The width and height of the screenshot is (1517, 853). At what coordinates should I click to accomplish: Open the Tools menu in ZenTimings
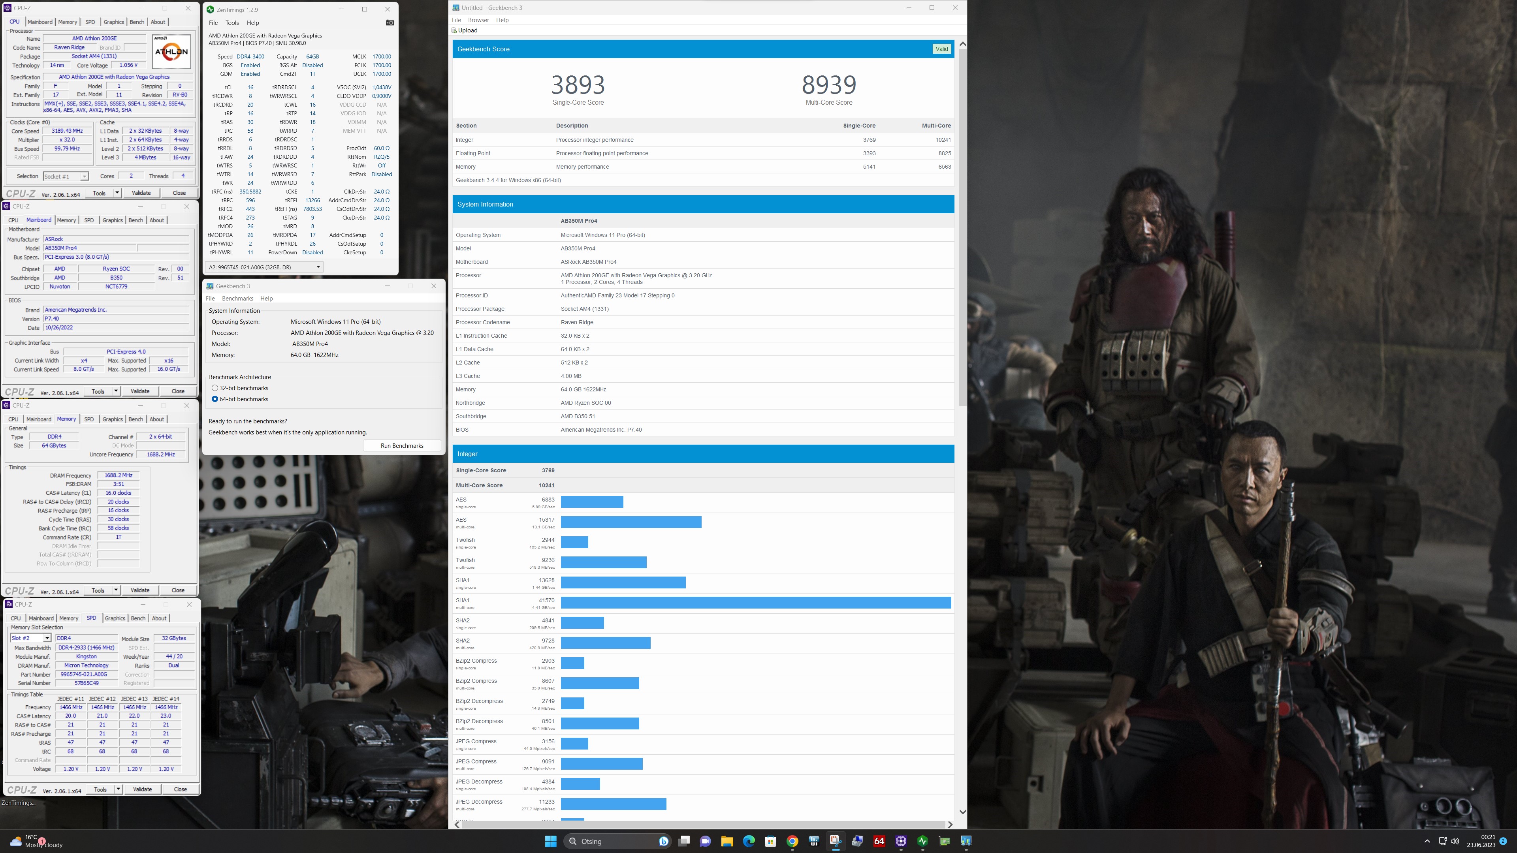(232, 23)
